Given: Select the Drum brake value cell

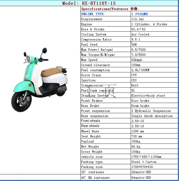Looking at the screenshot, I should [154, 106].
